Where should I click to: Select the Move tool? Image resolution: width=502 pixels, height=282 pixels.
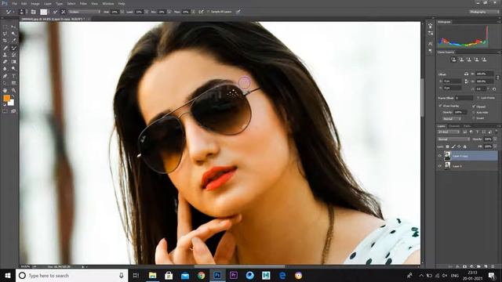pyautogui.click(x=13, y=27)
